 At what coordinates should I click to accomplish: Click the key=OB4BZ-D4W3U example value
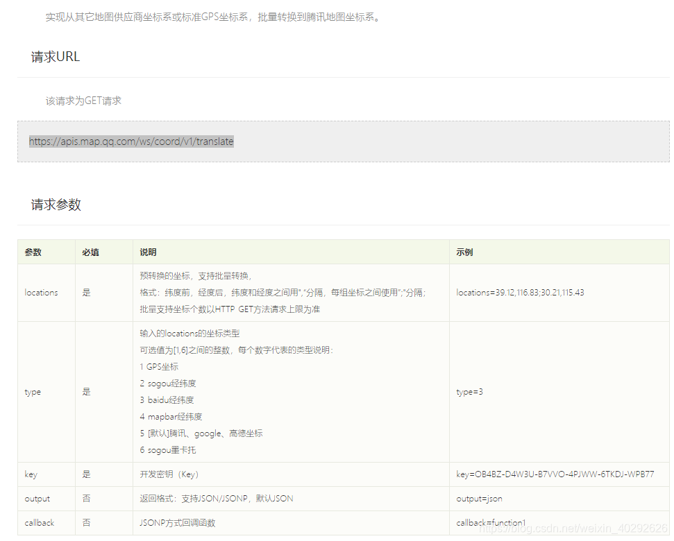pos(555,474)
